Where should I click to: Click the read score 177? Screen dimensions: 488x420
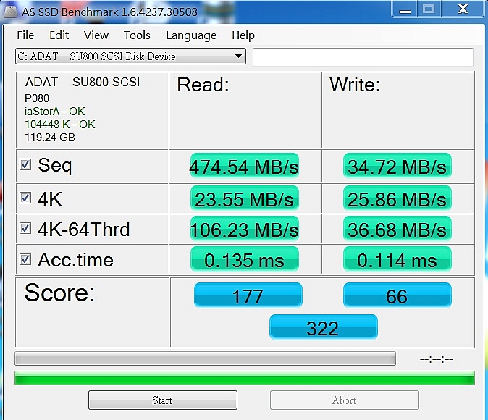tap(248, 295)
